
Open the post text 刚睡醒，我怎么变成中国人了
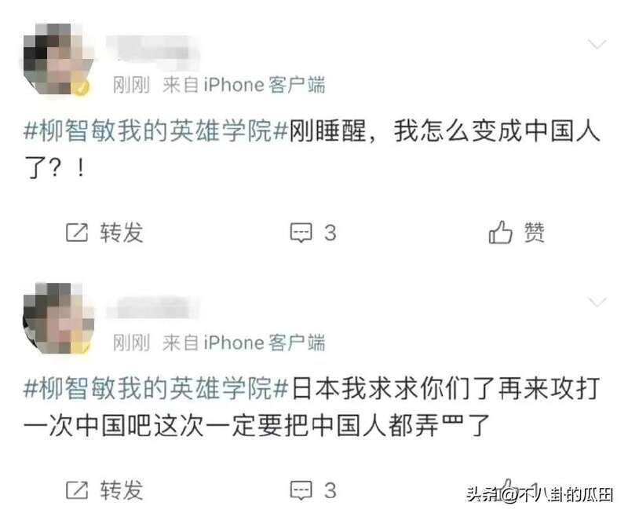point(312,148)
